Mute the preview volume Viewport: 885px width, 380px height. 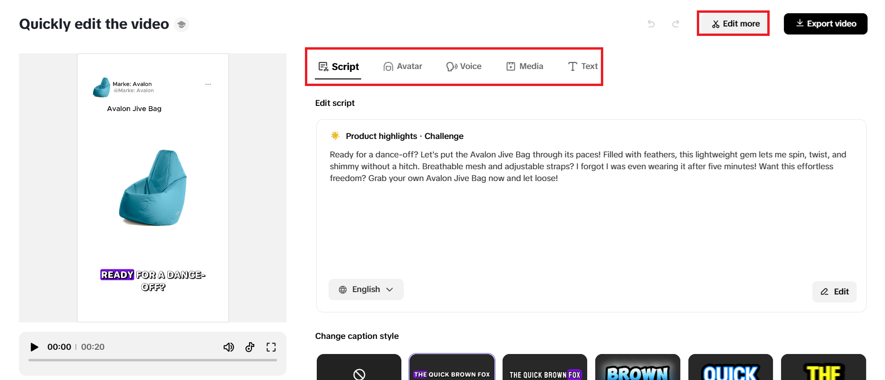[x=229, y=347]
